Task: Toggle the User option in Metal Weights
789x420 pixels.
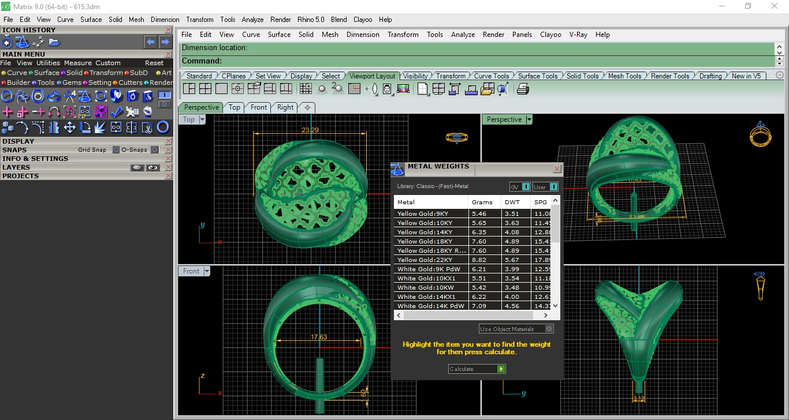Action: point(545,187)
